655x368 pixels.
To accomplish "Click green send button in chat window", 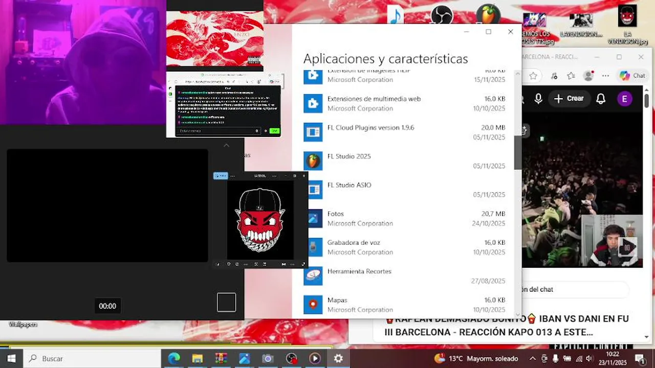I will pyautogui.click(x=274, y=131).
